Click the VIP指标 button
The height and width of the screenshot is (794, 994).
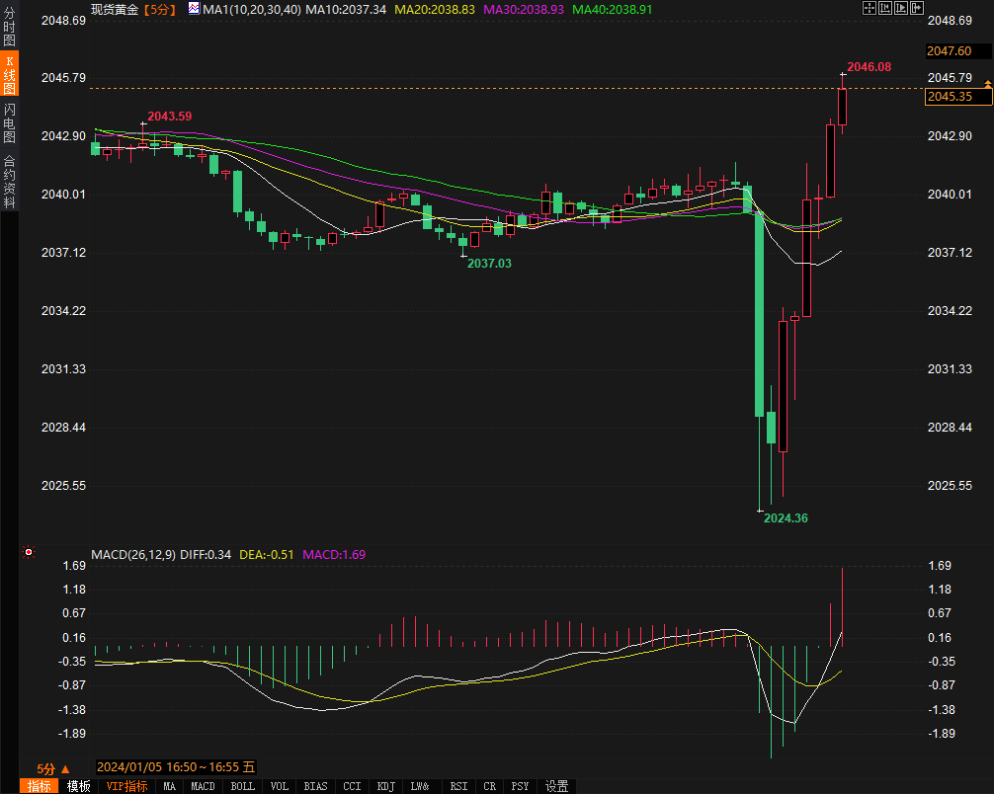126,786
